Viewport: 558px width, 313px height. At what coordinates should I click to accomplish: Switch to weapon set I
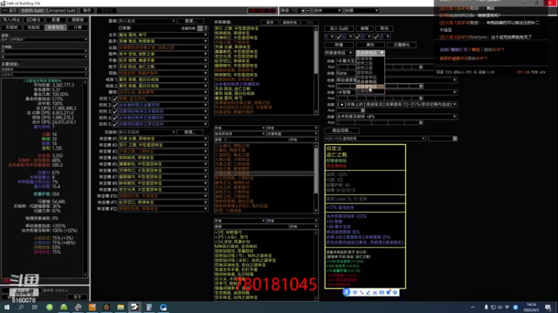click(200, 28)
